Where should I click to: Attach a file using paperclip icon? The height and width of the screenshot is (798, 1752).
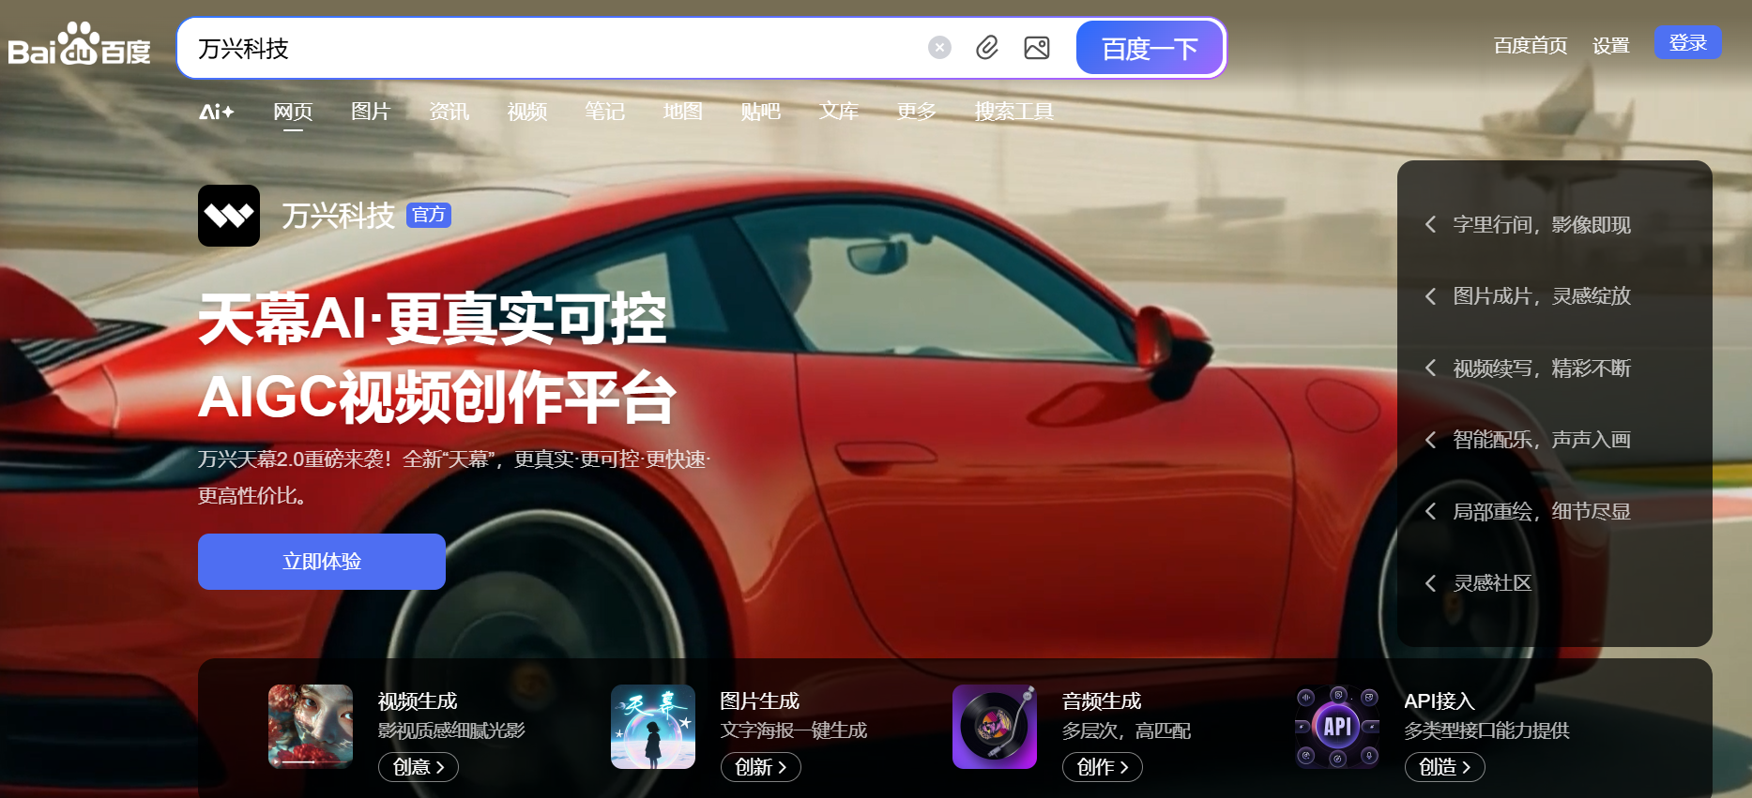click(x=987, y=48)
